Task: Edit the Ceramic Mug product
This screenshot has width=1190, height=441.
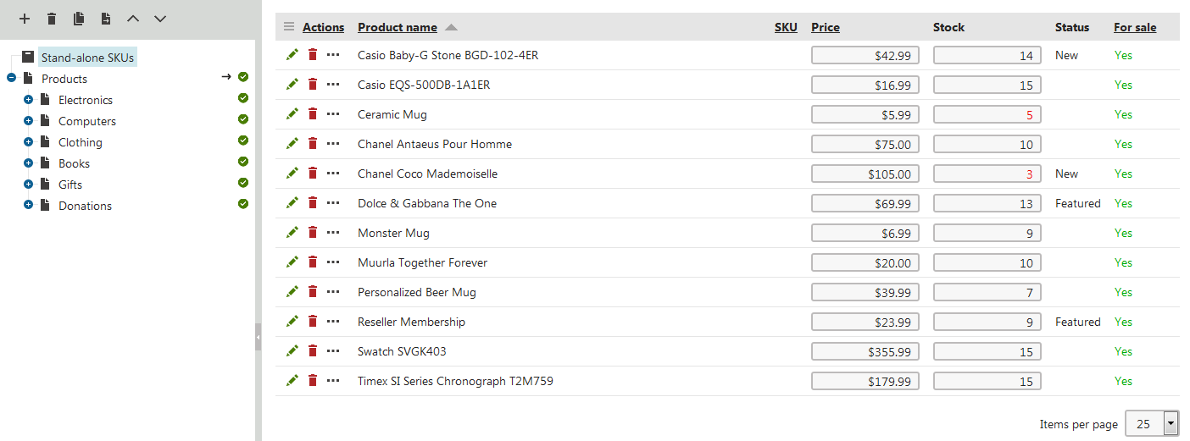Action: pyautogui.click(x=292, y=114)
